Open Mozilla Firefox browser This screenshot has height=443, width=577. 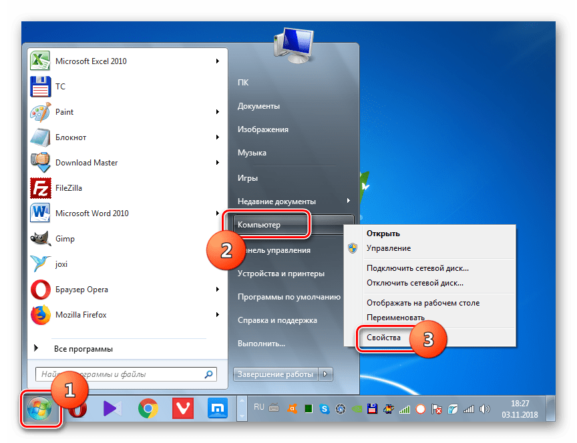(x=127, y=315)
